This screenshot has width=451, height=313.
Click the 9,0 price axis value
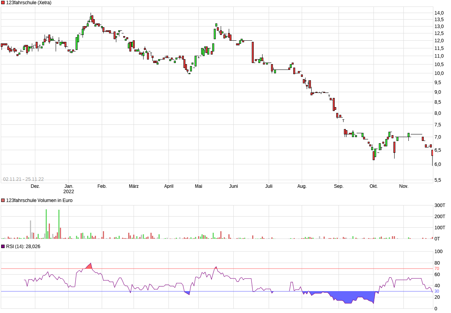point(438,92)
